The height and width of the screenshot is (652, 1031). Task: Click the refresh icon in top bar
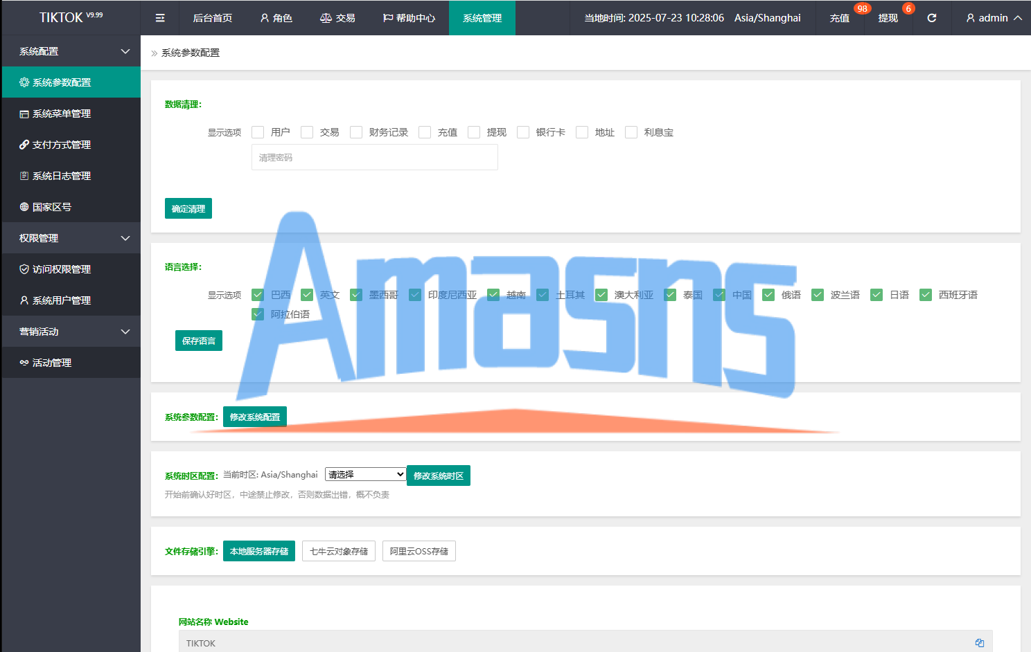932,18
